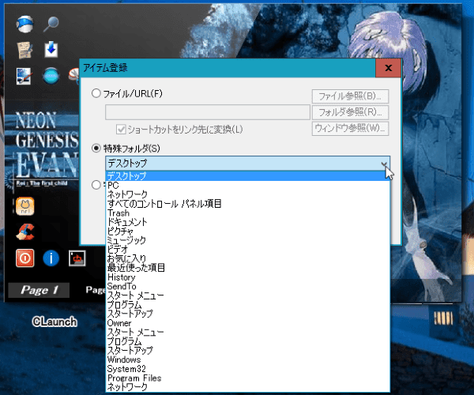Select SendTo in the dropdown list

point(247,286)
